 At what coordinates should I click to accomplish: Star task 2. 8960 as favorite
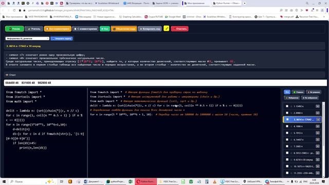(291, 113)
